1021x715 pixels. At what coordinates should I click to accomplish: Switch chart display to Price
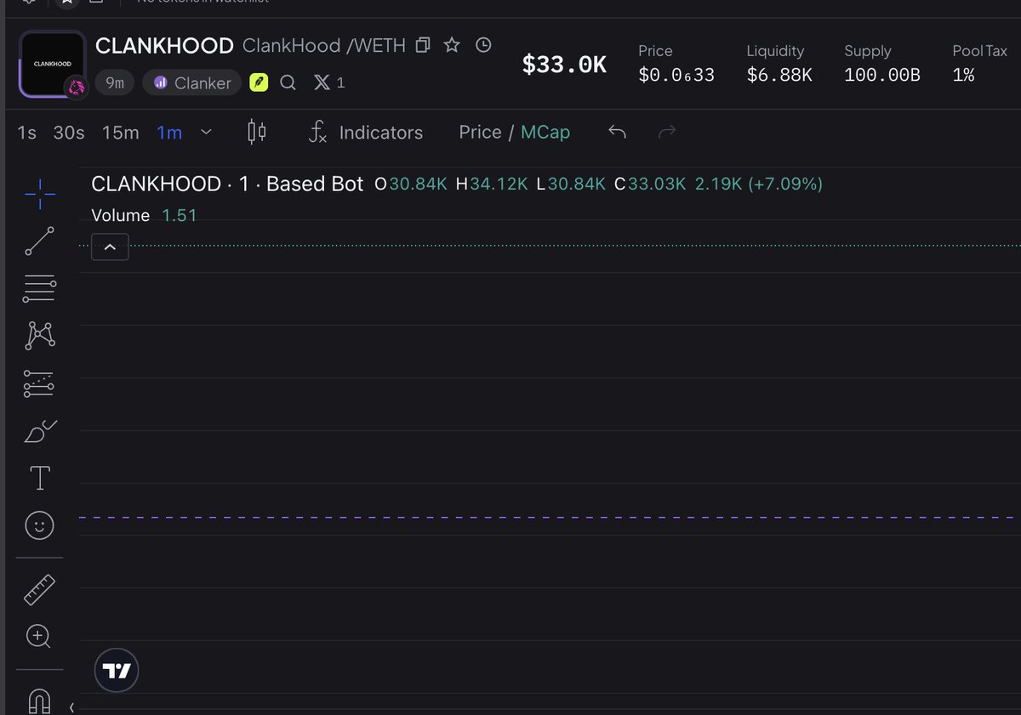click(x=480, y=132)
